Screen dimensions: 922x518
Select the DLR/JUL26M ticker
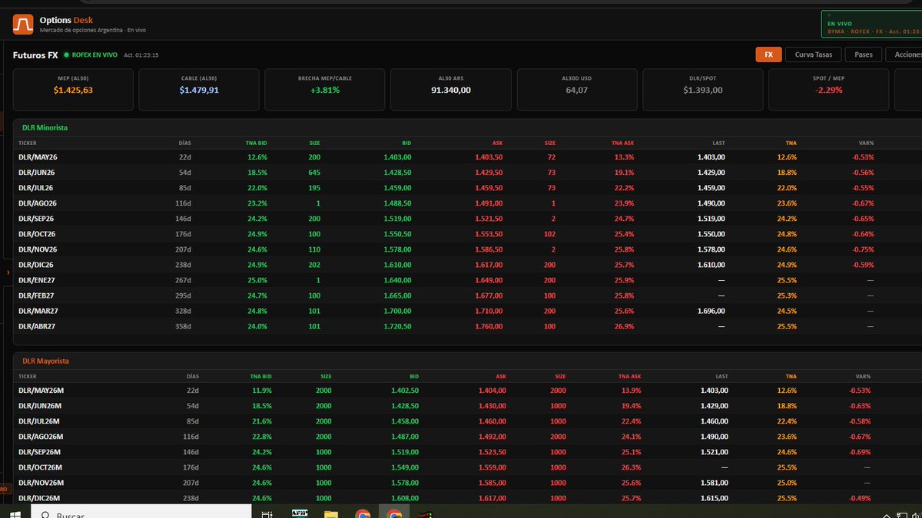point(39,421)
